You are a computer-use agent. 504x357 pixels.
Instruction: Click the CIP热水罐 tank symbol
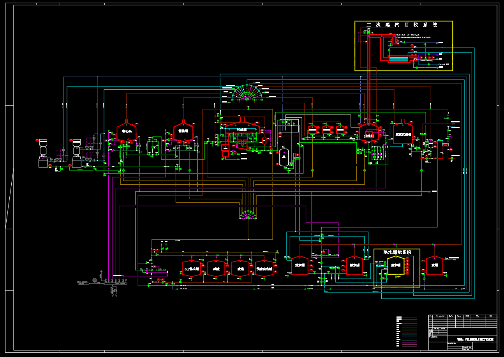tap(191, 269)
